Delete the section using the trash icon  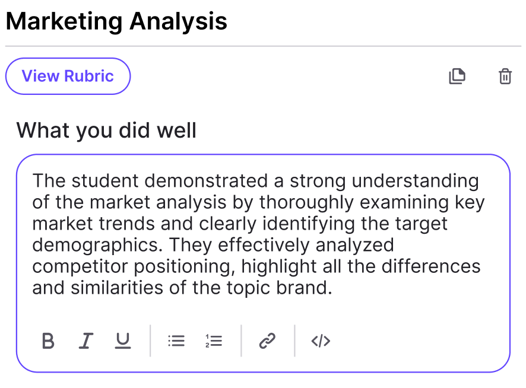(x=505, y=76)
